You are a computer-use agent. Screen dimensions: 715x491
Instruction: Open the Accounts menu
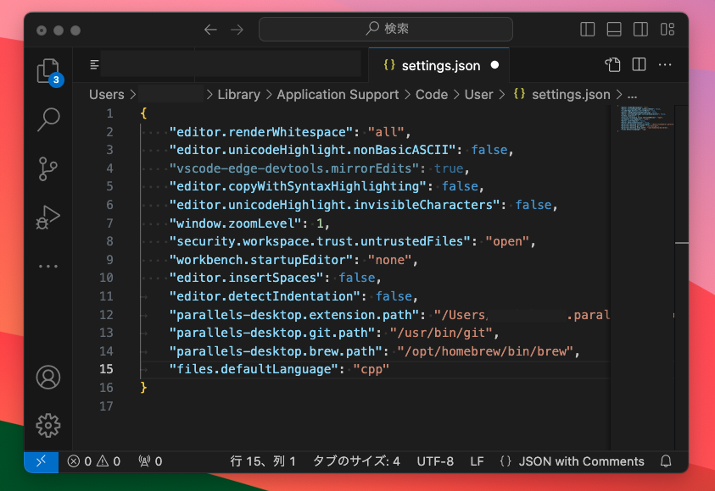pos(48,378)
